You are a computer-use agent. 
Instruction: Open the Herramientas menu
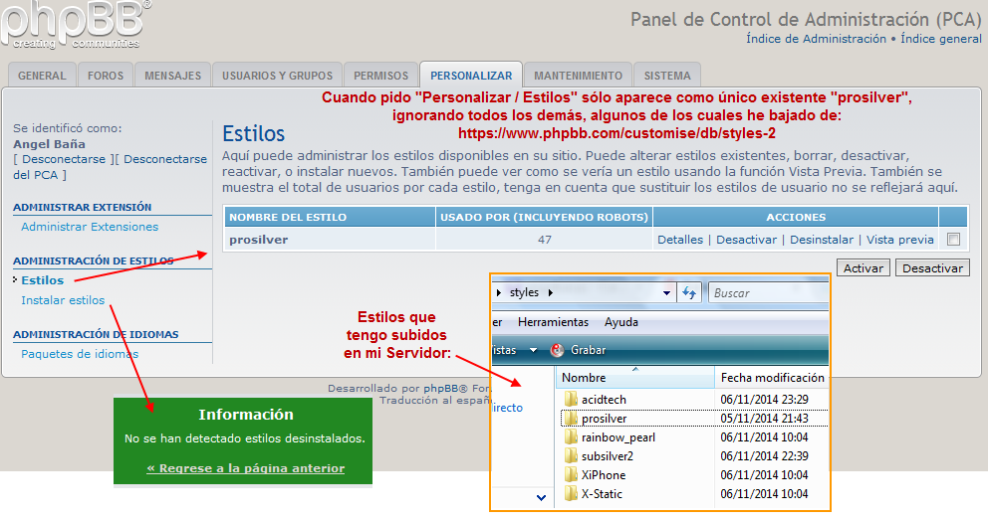[x=551, y=322]
